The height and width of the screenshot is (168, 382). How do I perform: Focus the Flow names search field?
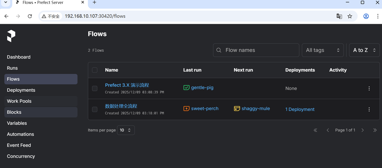256,50
